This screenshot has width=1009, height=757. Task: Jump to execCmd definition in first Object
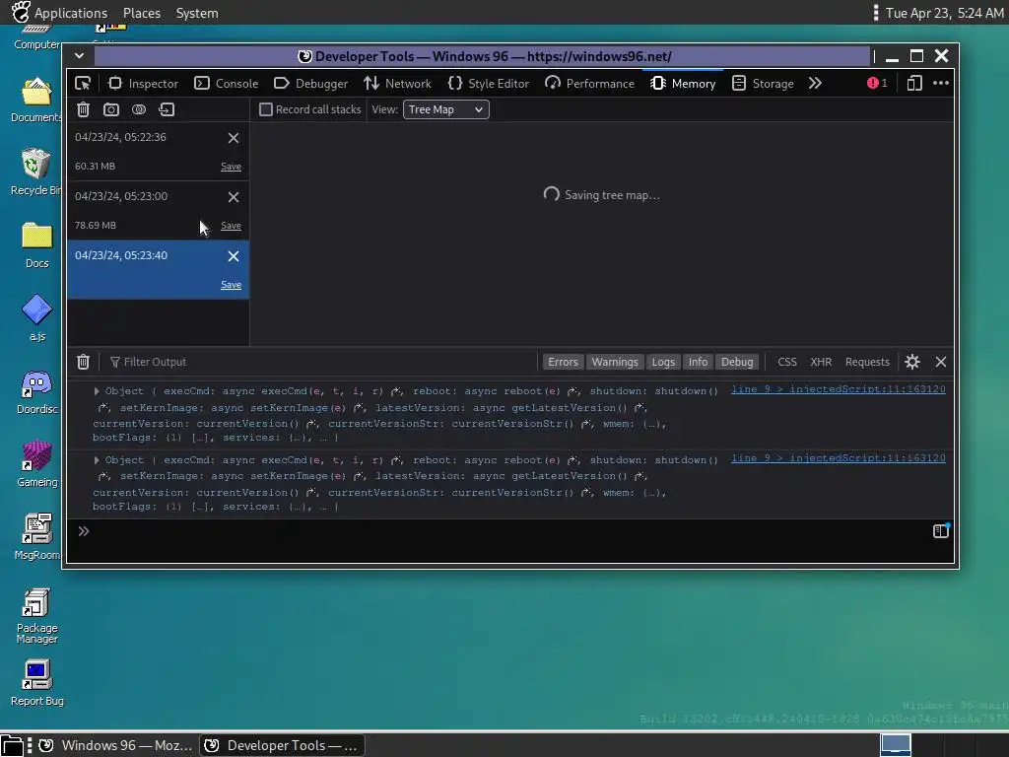396,390
